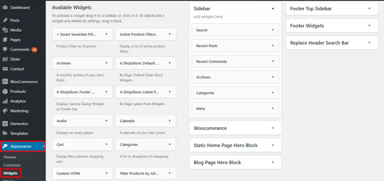Click the 'Add widgets here.' text
The image size is (384, 181).
209,17
